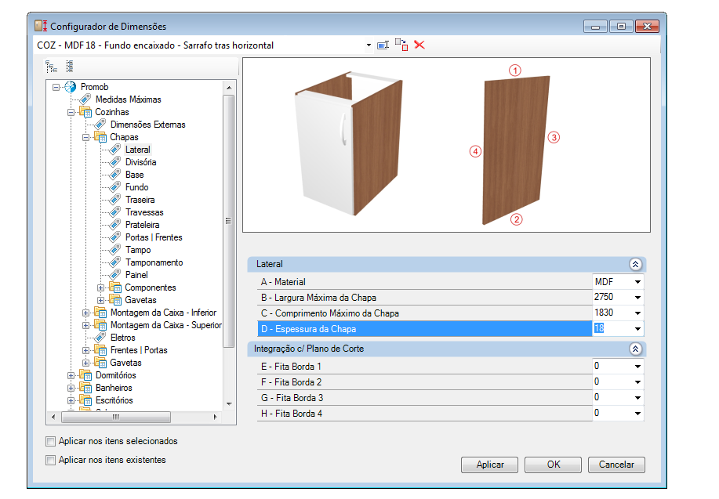Expand Montagem da Caixa - Superior node

(x=85, y=325)
